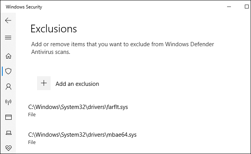Click the 'Add an exclusion' label
The width and height of the screenshot is (251, 154).
(x=77, y=84)
